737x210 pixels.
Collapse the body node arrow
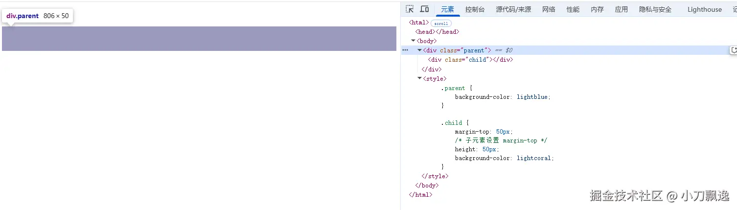click(413, 41)
